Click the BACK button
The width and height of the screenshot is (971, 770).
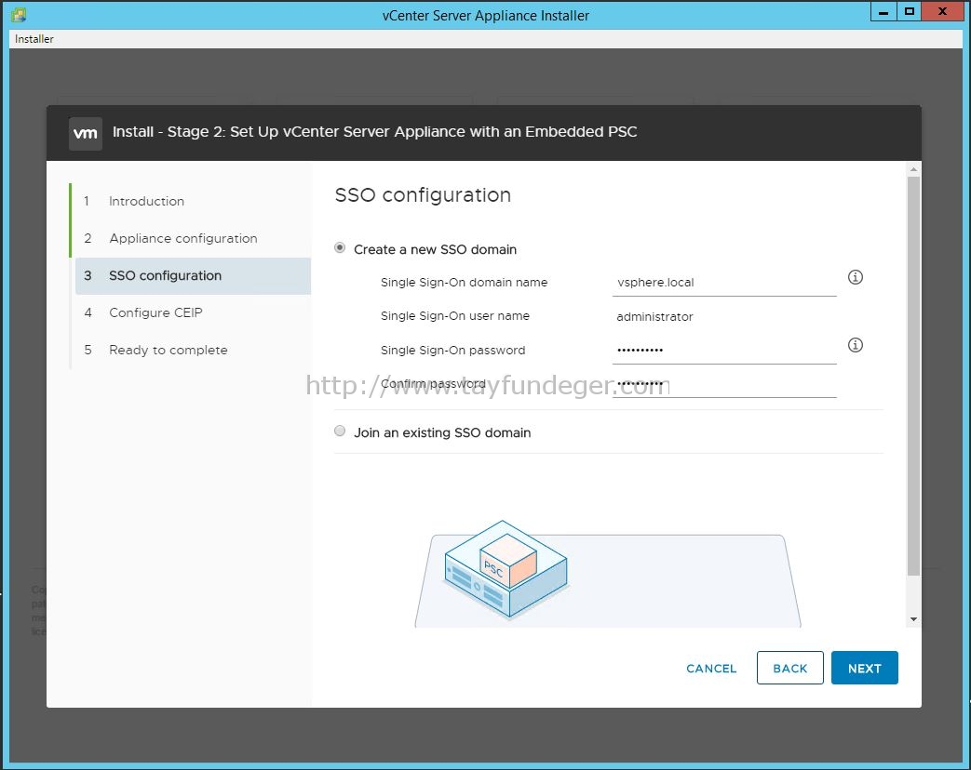790,668
